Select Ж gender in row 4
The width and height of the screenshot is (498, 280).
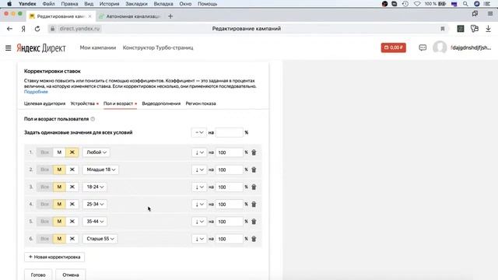[x=72, y=204]
